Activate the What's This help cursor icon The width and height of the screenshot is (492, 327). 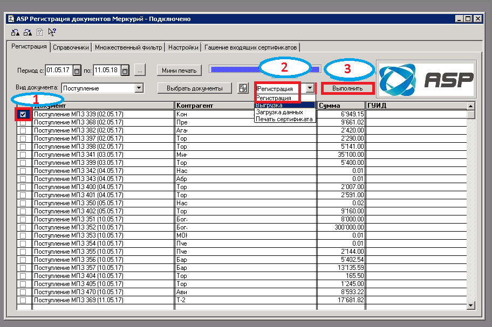coord(52,32)
